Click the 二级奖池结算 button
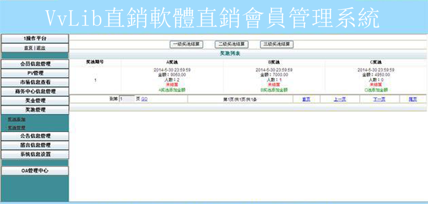 (x=231, y=44)
